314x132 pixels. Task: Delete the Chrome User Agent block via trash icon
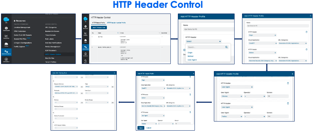pos(288,83)
